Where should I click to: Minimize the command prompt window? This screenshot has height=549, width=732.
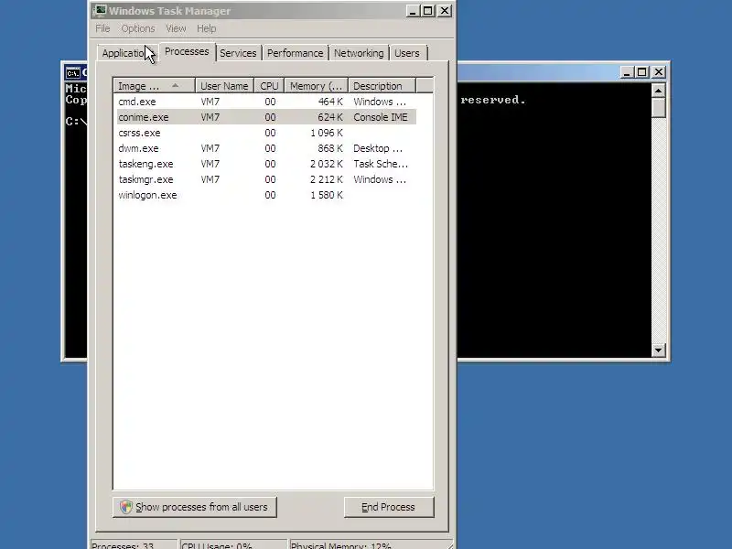627,72
